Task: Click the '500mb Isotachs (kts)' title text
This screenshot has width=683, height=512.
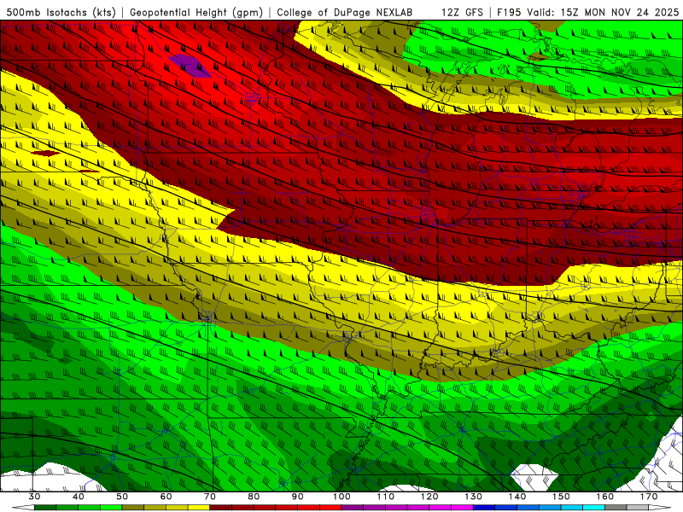Action: 61,12
